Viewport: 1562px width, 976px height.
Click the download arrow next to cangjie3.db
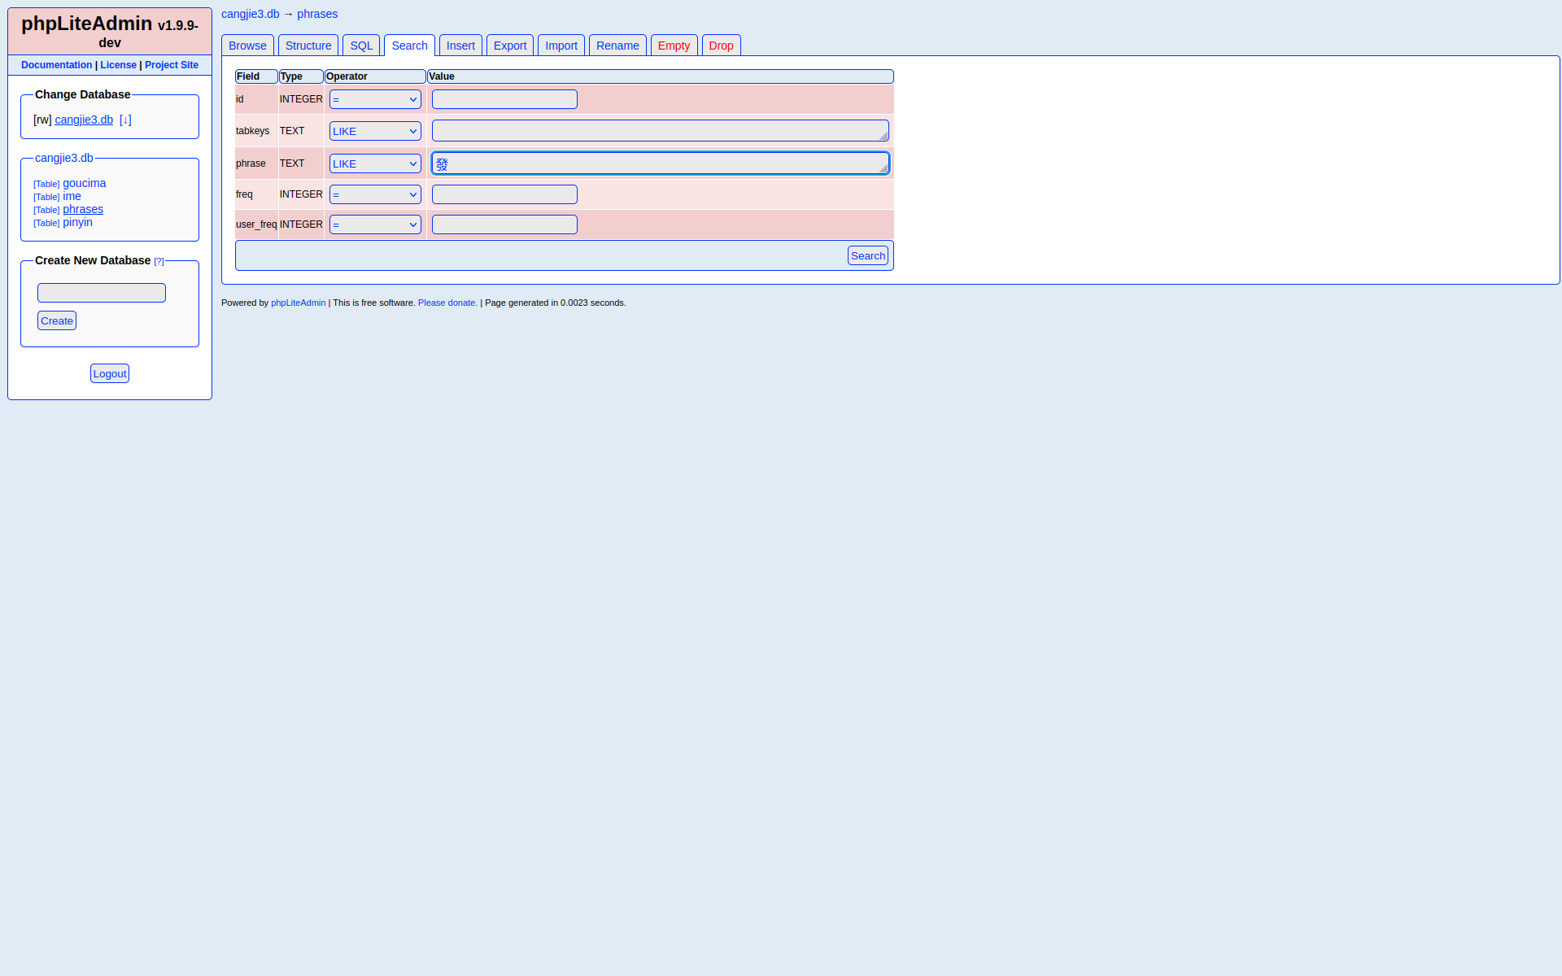coord(125,120)
